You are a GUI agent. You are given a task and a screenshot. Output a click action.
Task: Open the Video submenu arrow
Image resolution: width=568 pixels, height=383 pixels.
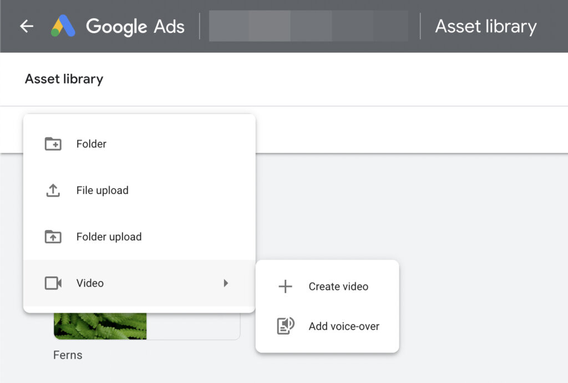pyautogui.click(x=226, y=283)
